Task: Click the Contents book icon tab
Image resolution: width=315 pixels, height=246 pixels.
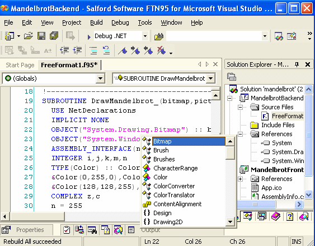Action: [x=276, y=217]
